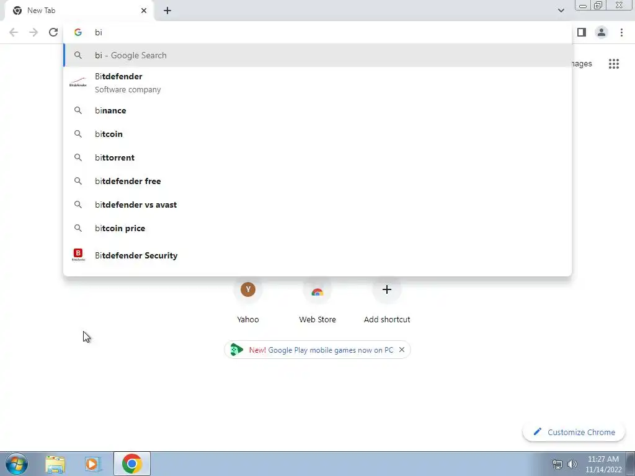The width and height of the screenshot is (635, 476).
Task: Click the red B icon beside Bitdefender Security
Action: click(78, 255)
